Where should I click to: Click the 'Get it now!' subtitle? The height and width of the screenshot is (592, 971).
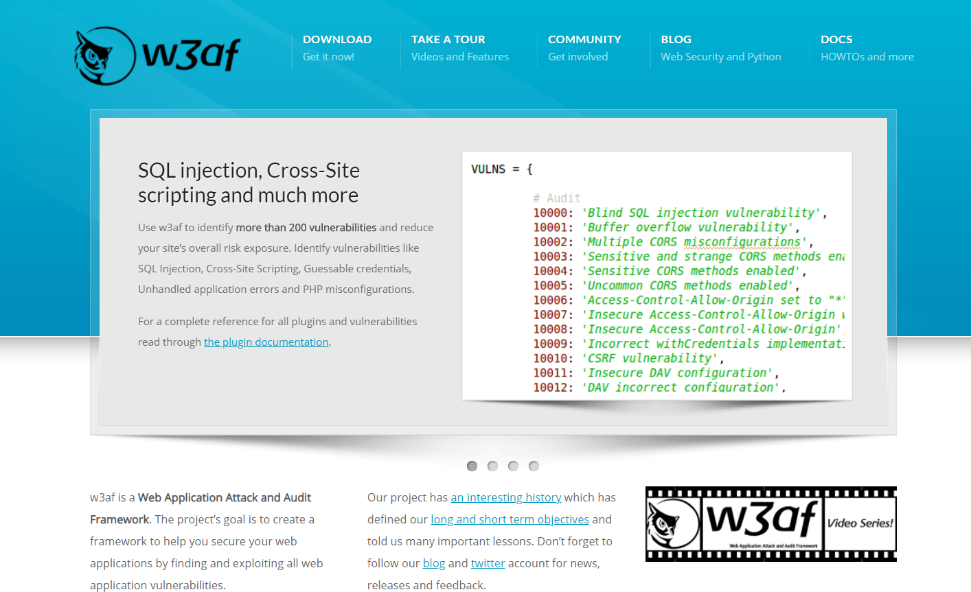pos(328,57)
